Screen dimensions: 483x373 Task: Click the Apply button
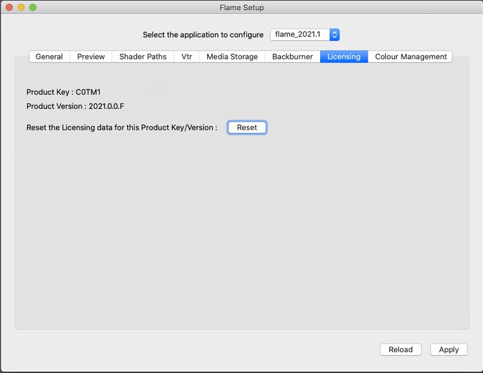click(x=449, y=350)
